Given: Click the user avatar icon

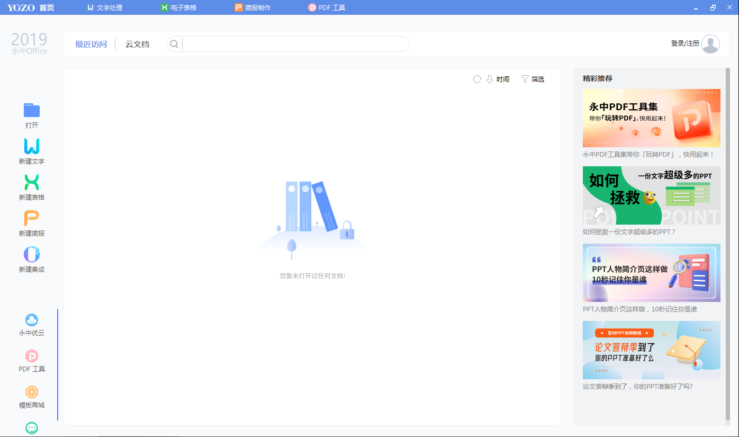Looking at the screenshot, I should (x=710, y=44).
